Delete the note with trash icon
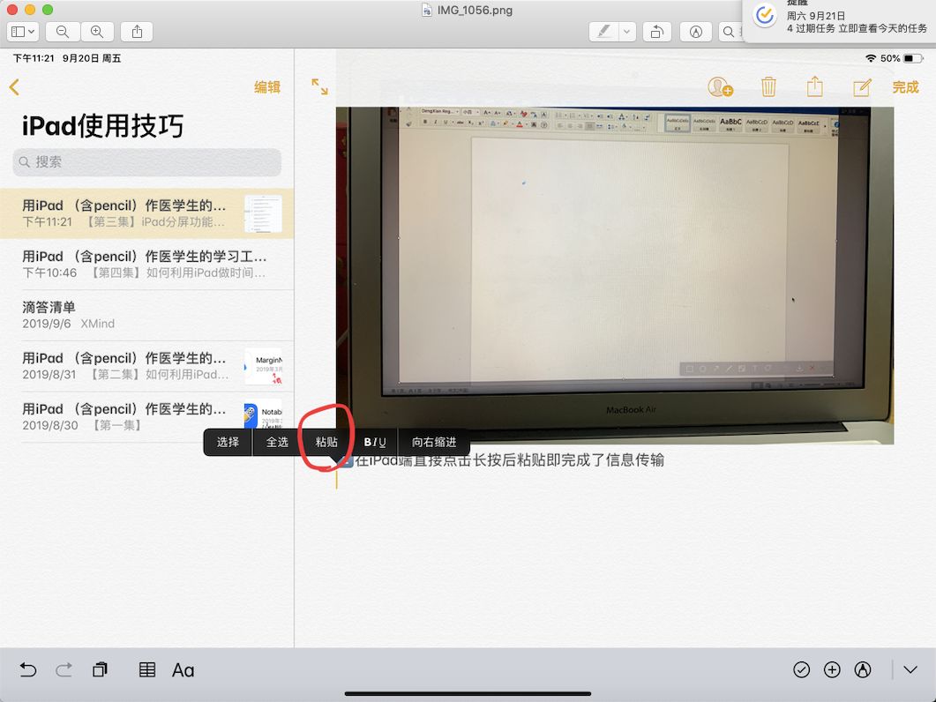Screen dimensions: 936x702 click(768, 87)
